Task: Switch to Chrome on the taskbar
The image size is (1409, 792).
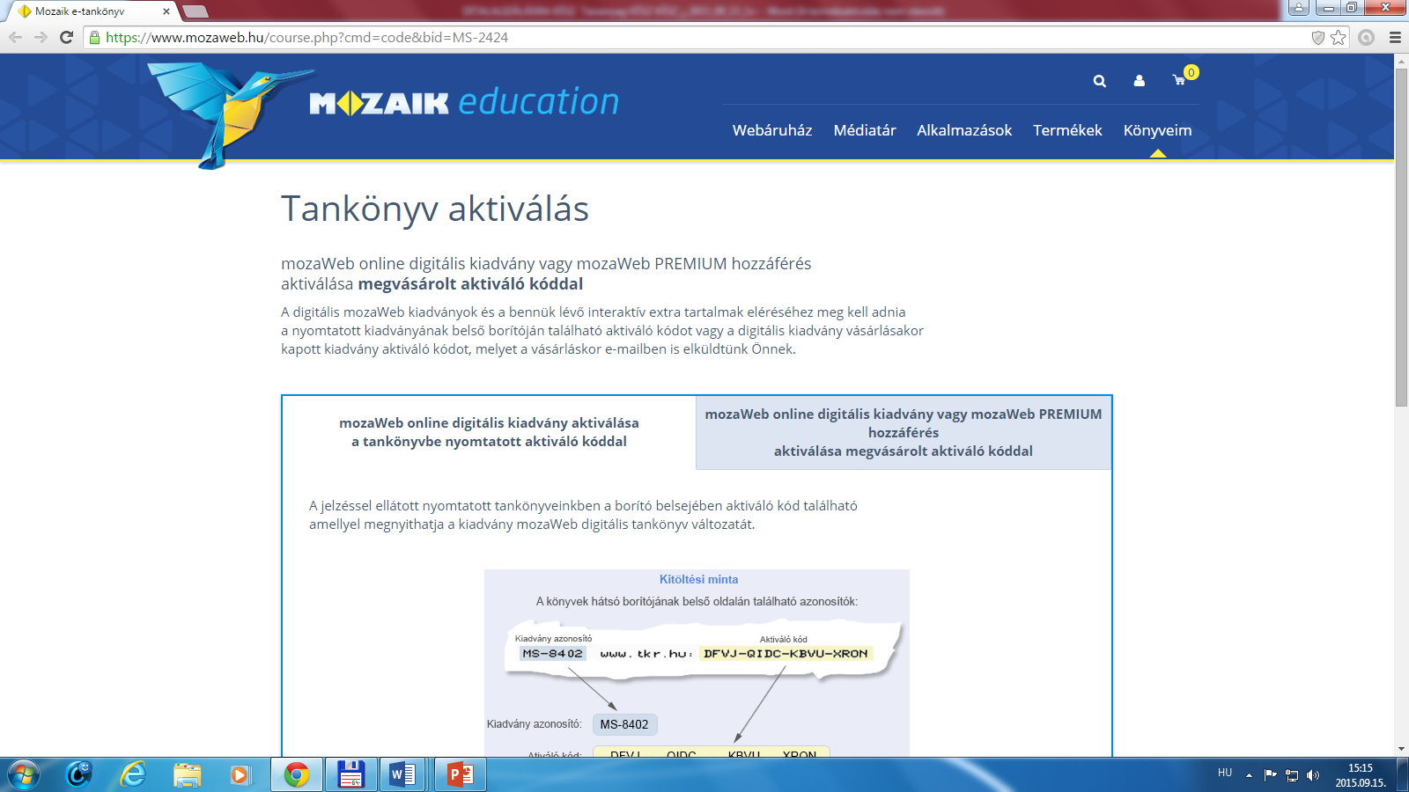Action: (297, 774)
